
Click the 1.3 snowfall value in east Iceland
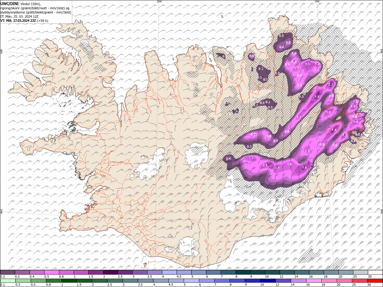pyautogui.click(x=345, y=135)
